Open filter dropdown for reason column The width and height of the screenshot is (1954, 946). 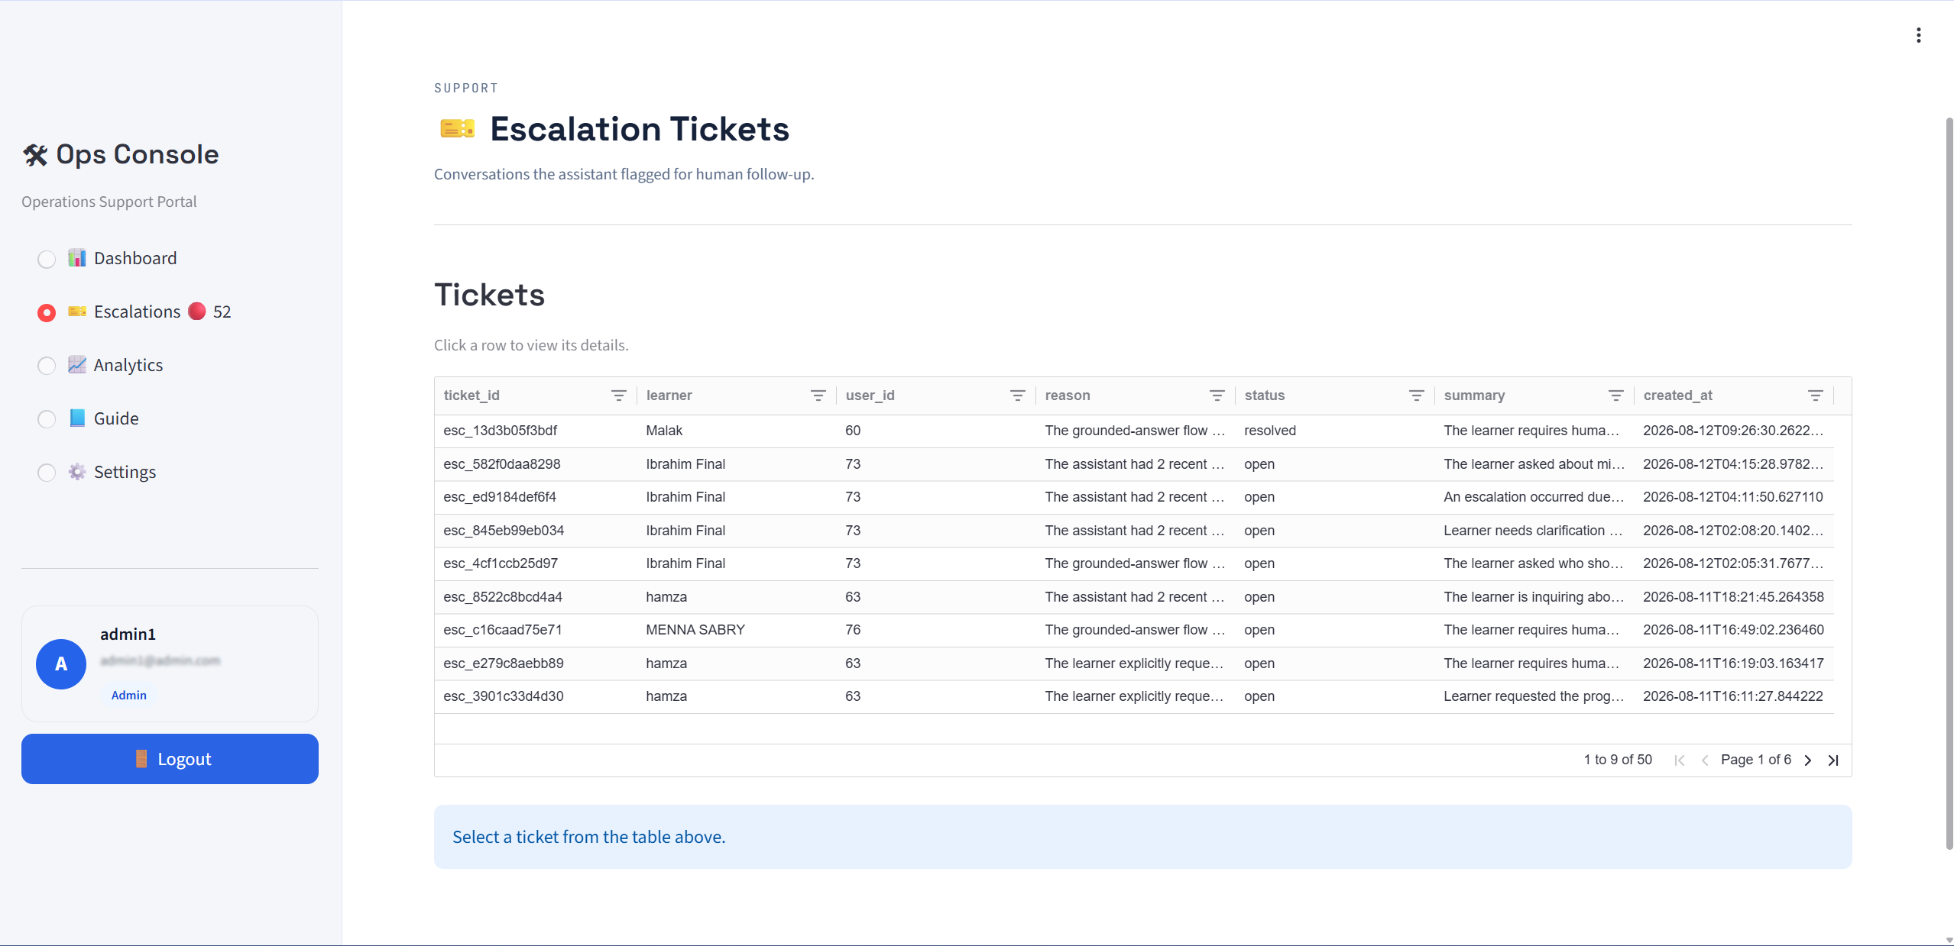tap(1217, 396)
